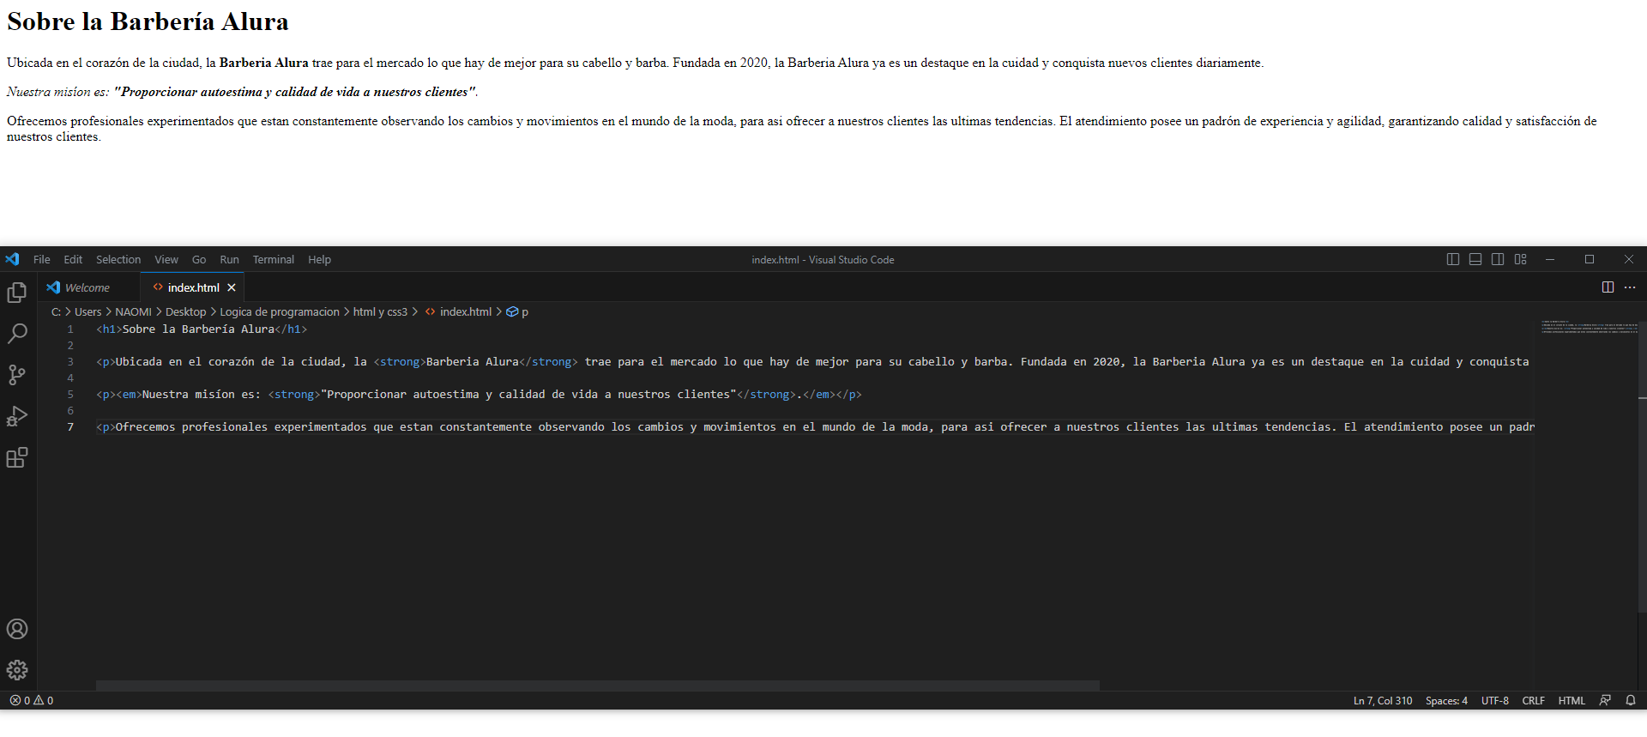The height and width of the screenshot is (737, 1647).
Task: Open the Edit menu
Action: (73, 259)
